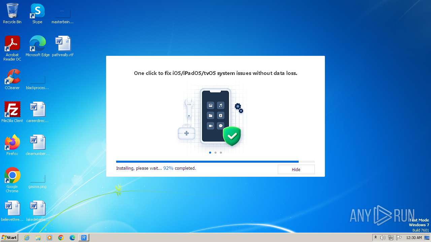Click the installer headline about fixing iOS
431x242 pixels.
(215, 73)
